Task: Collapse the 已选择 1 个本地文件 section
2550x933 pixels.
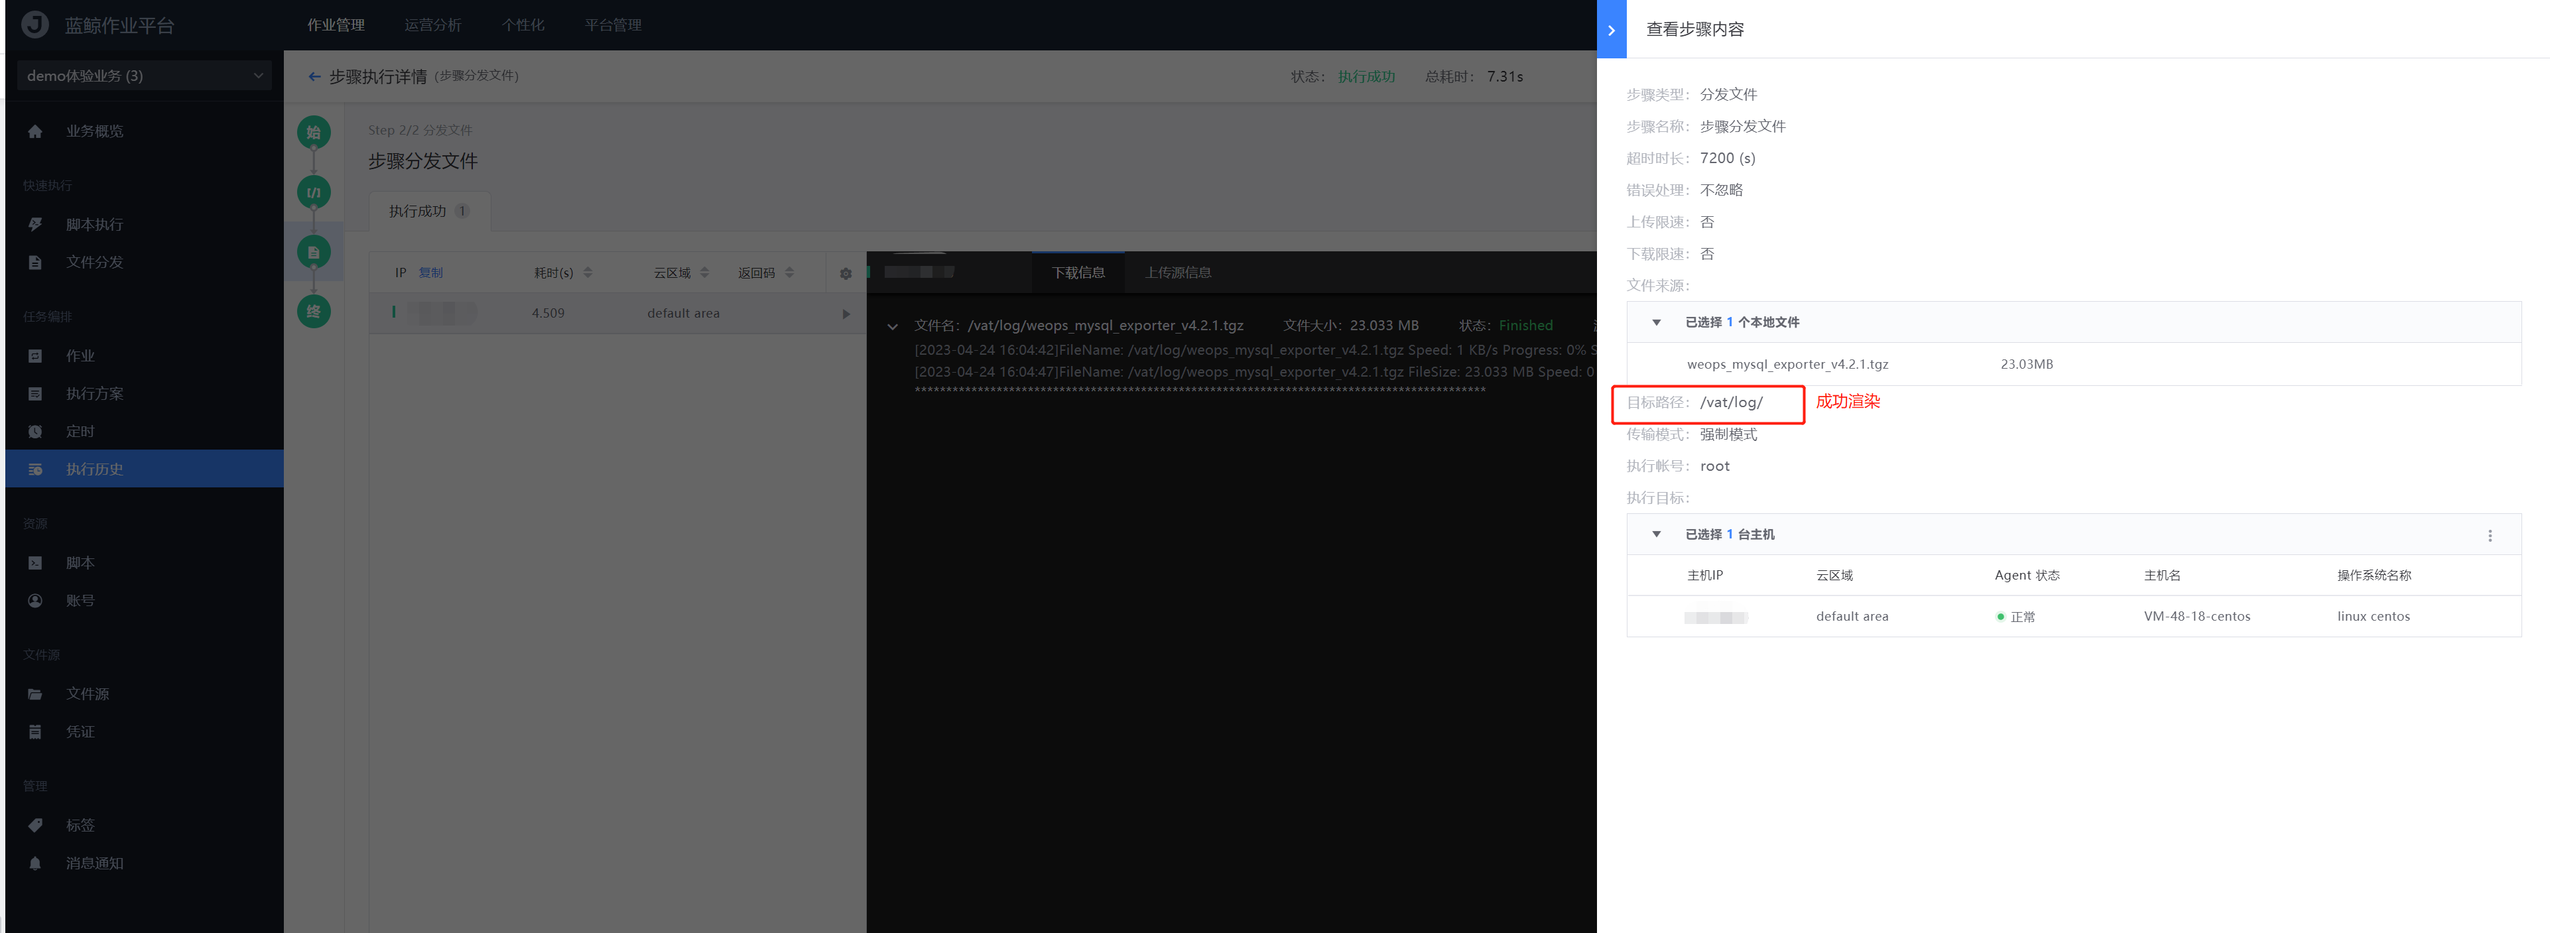Action: 1656,322
